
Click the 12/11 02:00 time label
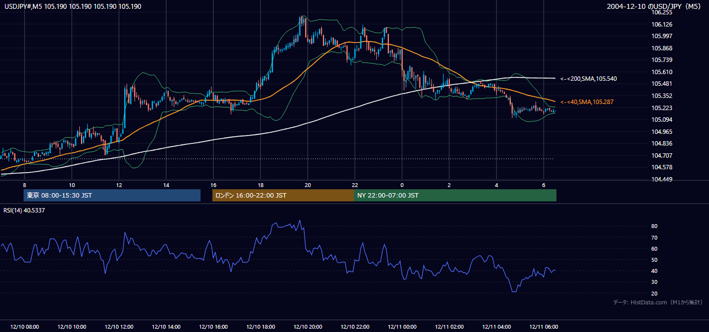pyautogui.click(x=449, y=326)
